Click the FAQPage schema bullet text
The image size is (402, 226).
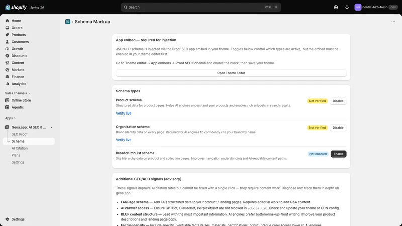coord(216,202)
